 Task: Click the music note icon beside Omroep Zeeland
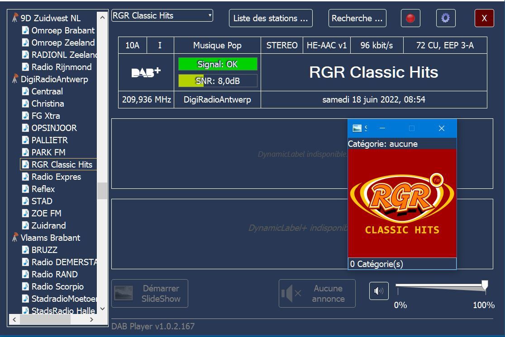25,42
